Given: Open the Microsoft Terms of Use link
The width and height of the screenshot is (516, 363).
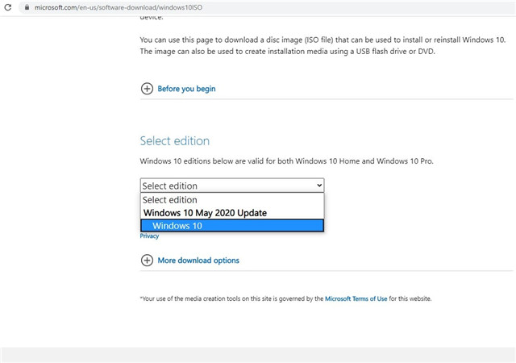Looking at the screenshot, I should tap(356, 298).
